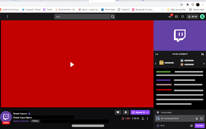Click the search magnifier icon
This screenshot has height=129, width=206.
[x=112, y=16]
